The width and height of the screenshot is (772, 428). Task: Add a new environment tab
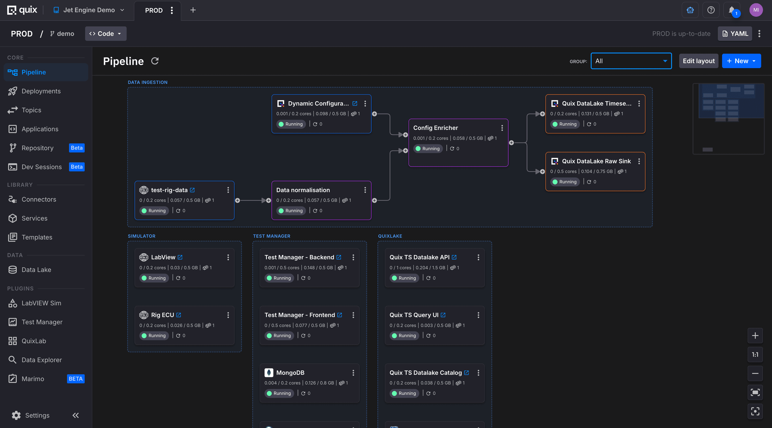pos(193,10)
